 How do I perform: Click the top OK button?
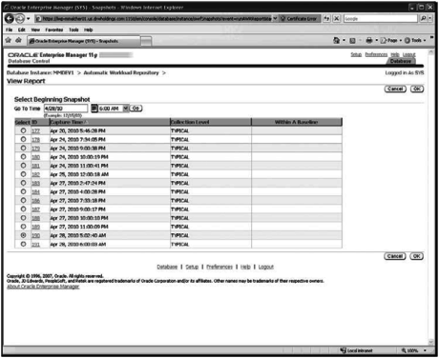(x=417, y=89)
